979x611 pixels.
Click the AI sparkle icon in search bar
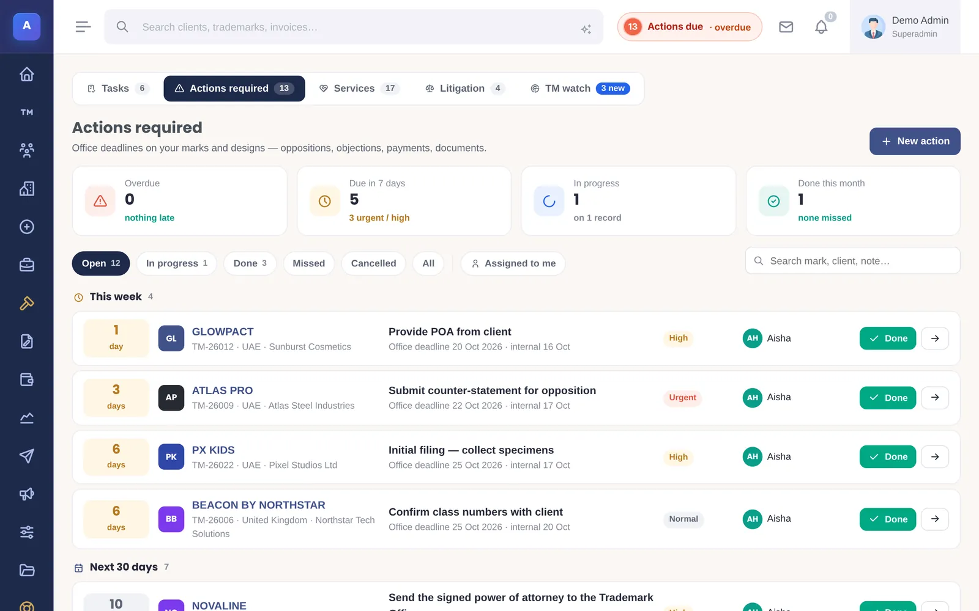tap(586, 29)
